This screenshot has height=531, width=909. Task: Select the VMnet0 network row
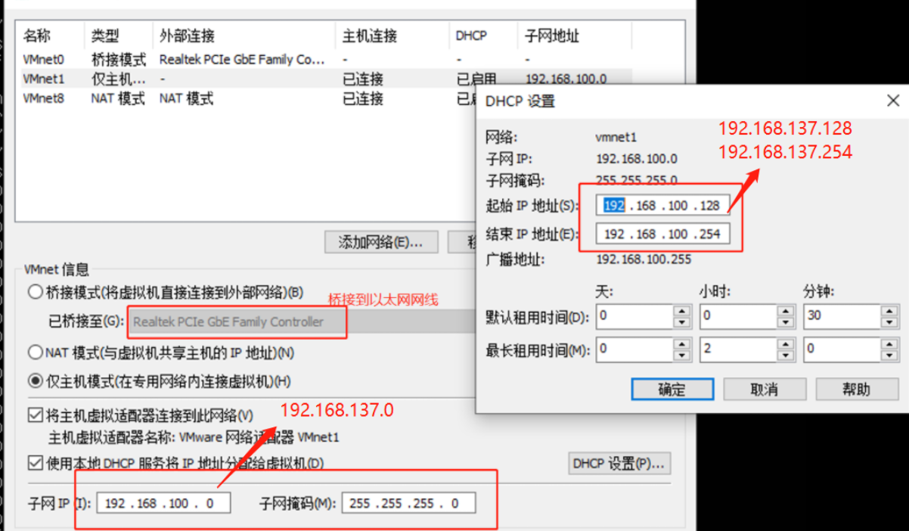pos(48,57)
